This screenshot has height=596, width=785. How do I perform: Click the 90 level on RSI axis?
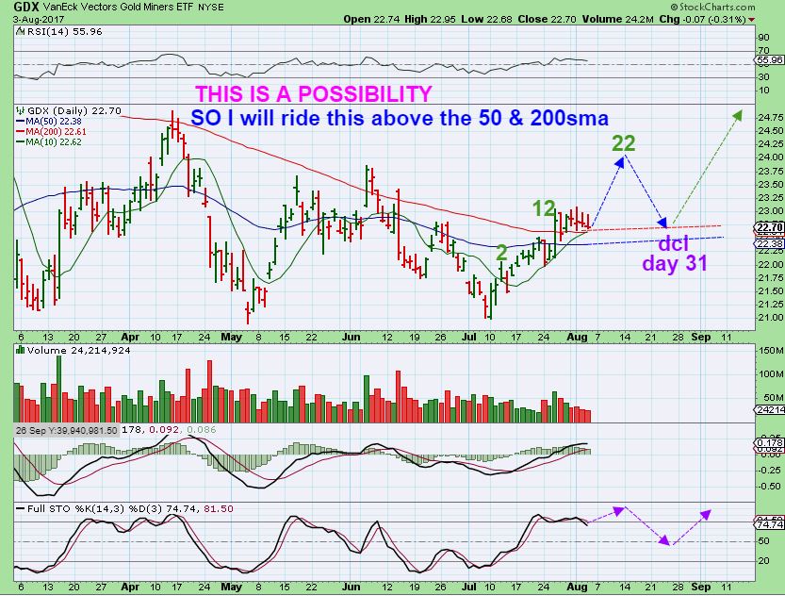click(x=763, y=38)
